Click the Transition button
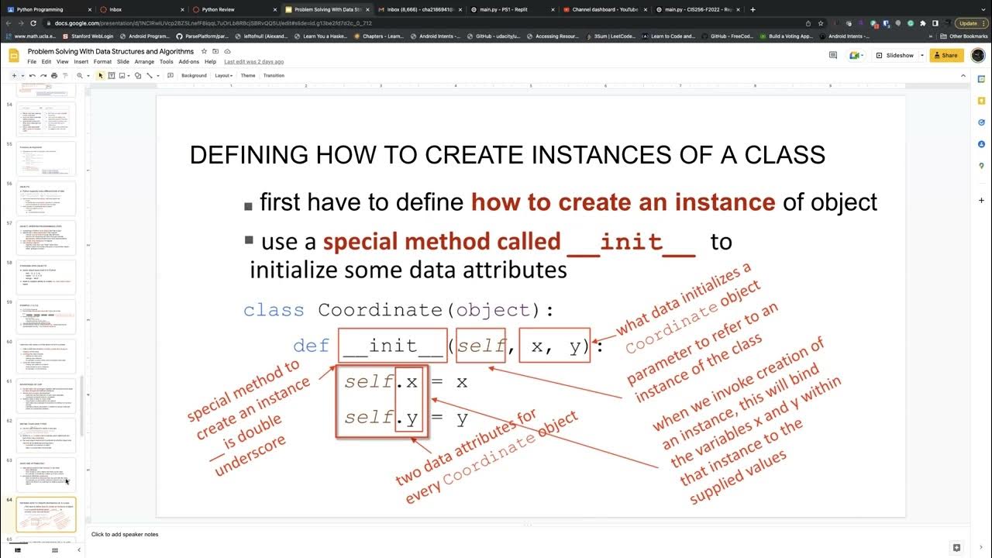Viewport: 992px width, 558px height. (274, 75)
